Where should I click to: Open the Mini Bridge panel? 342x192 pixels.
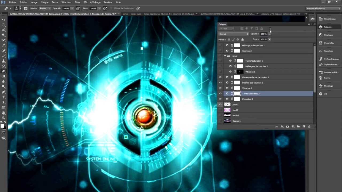click(330, 19)
